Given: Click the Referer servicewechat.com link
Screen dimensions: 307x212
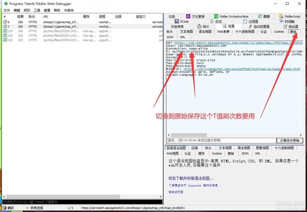Looking at the screenshot, I should (x=242, y=69).
